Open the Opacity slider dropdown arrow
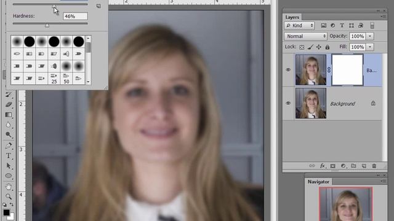 point(370,36)
